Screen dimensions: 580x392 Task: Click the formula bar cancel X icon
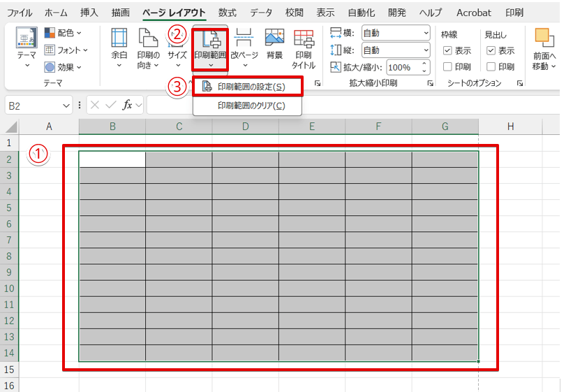[x=95, y=105]
